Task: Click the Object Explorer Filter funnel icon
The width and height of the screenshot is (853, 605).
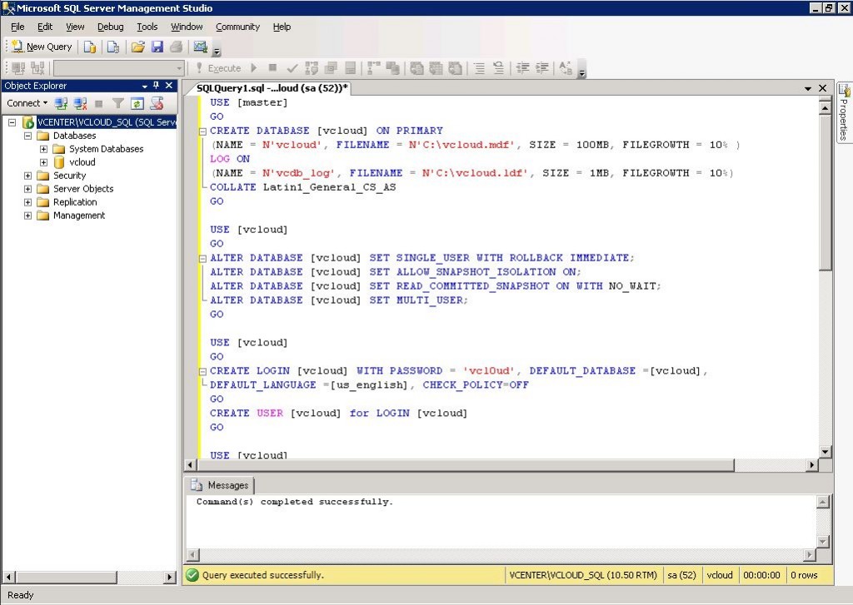Action: tap(117, 103)
